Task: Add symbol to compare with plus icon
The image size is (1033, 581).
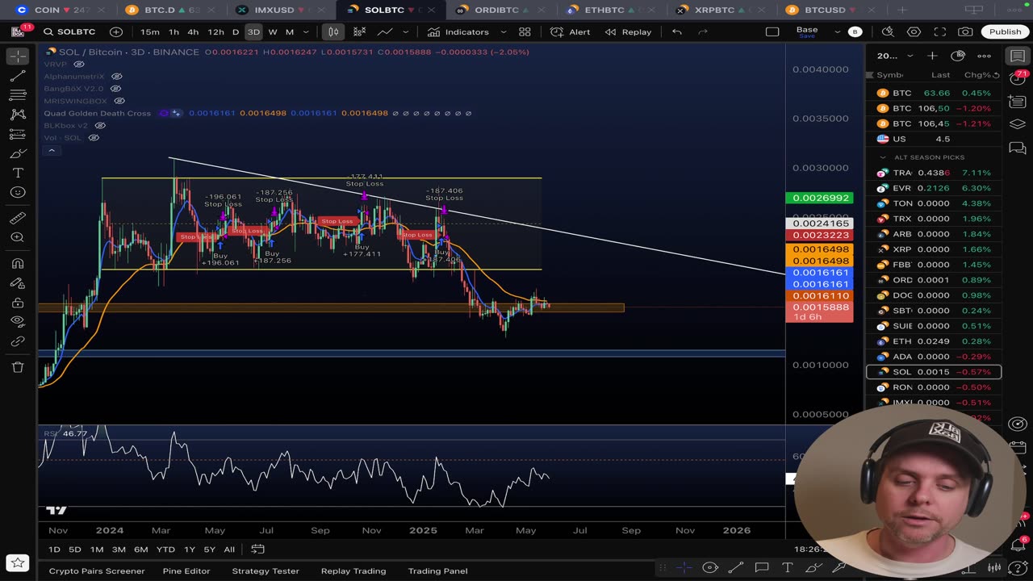Action: 116,31
